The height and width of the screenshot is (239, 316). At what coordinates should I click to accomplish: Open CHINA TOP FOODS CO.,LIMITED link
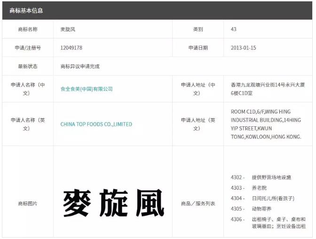tap(96, 124)
